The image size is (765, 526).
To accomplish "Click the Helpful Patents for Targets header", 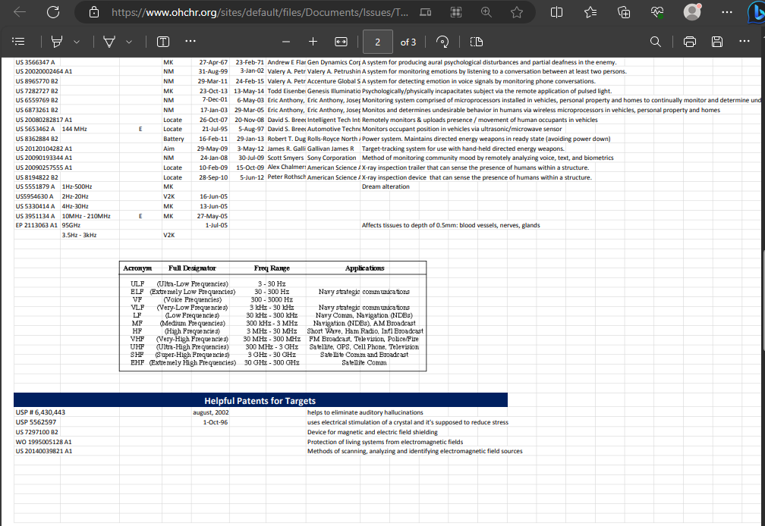I will pyautogui.click(x=260, y=401).
